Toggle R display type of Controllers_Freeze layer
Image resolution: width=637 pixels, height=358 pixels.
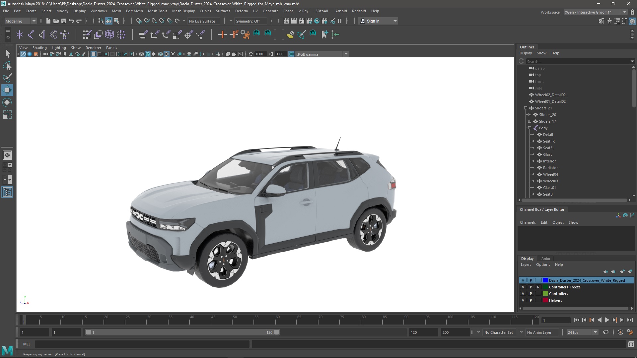(x=538, y=287)
